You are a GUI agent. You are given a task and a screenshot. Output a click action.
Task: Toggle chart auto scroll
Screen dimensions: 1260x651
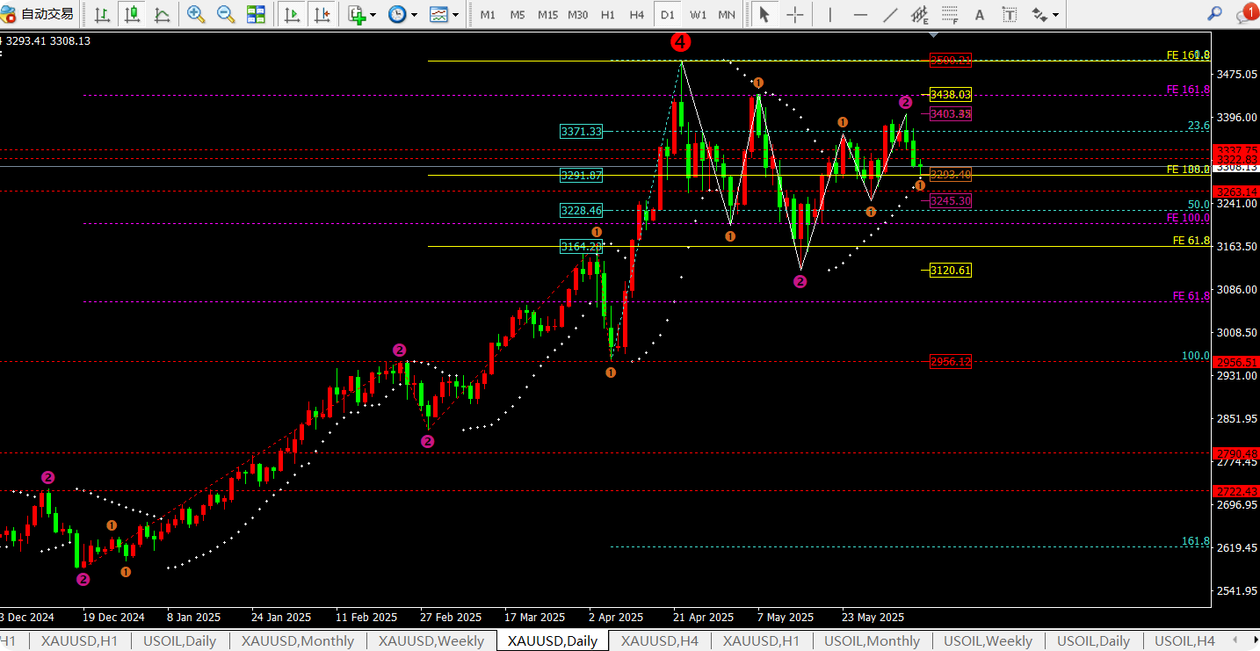[291, 14]
